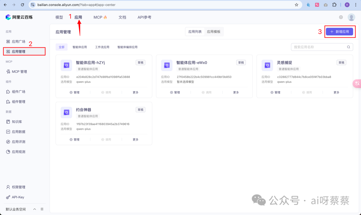Click the user avatar at top right
The height and width of the screenshot is (215, 361).
(351, 17)
